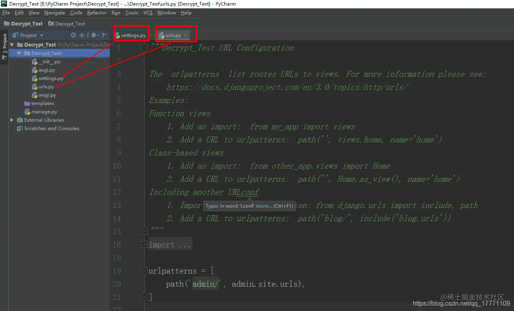
Task: Click the underlined word 'URLconf' on line 12
Action: pos(243,192)
